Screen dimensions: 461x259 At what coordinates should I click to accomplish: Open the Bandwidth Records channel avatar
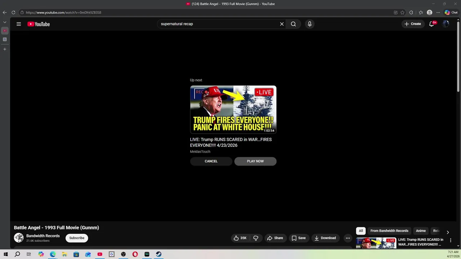pos(19,238)
